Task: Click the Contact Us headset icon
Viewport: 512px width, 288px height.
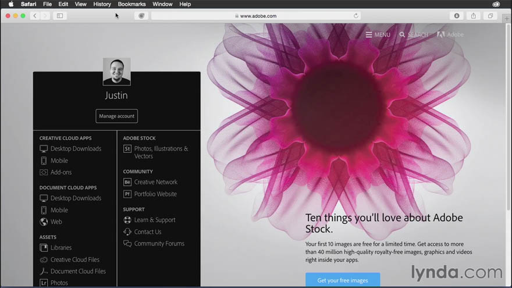Action: click(127, 232)
